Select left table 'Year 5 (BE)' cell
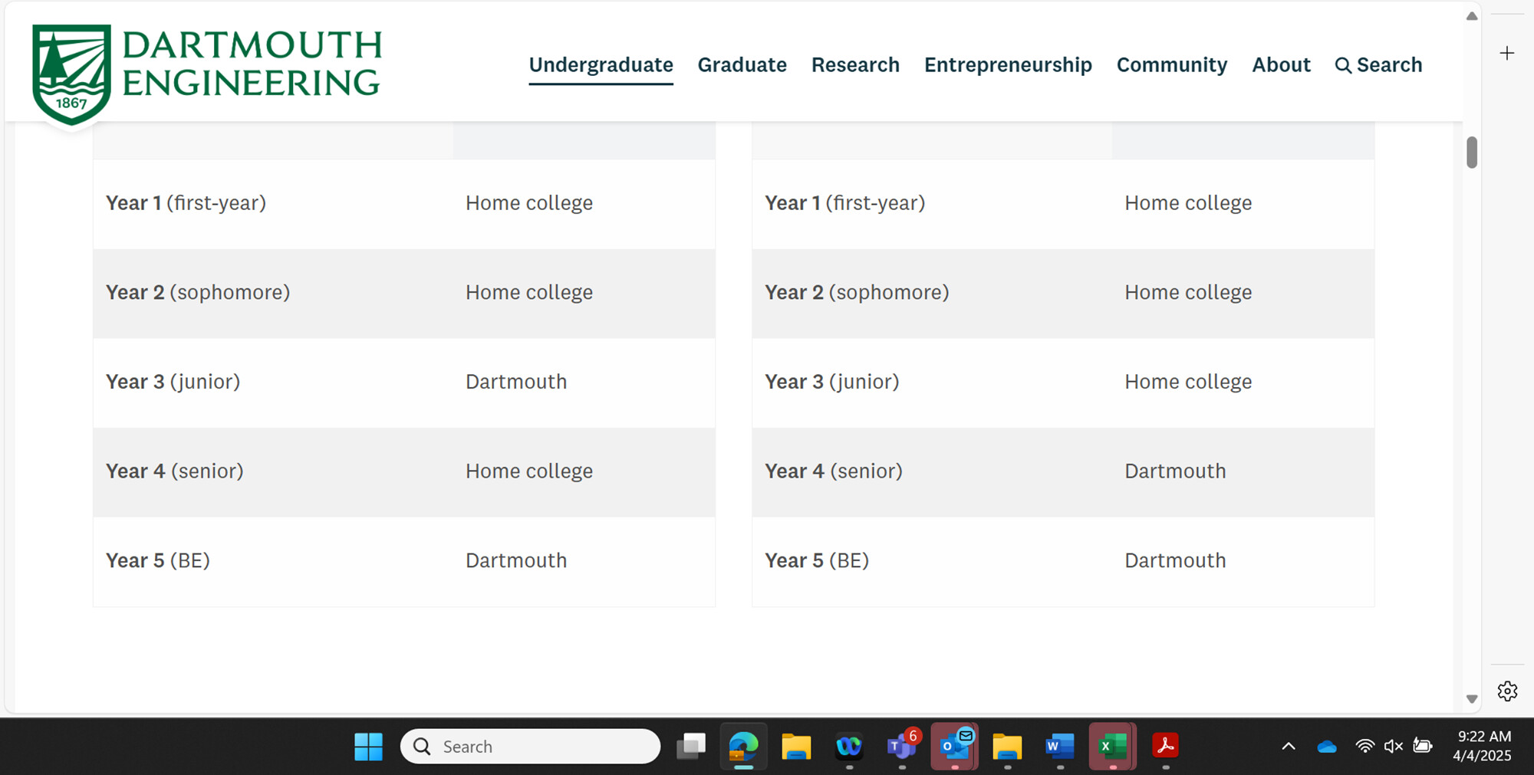This screenshot has height=775, width=1534. (273, 561)
